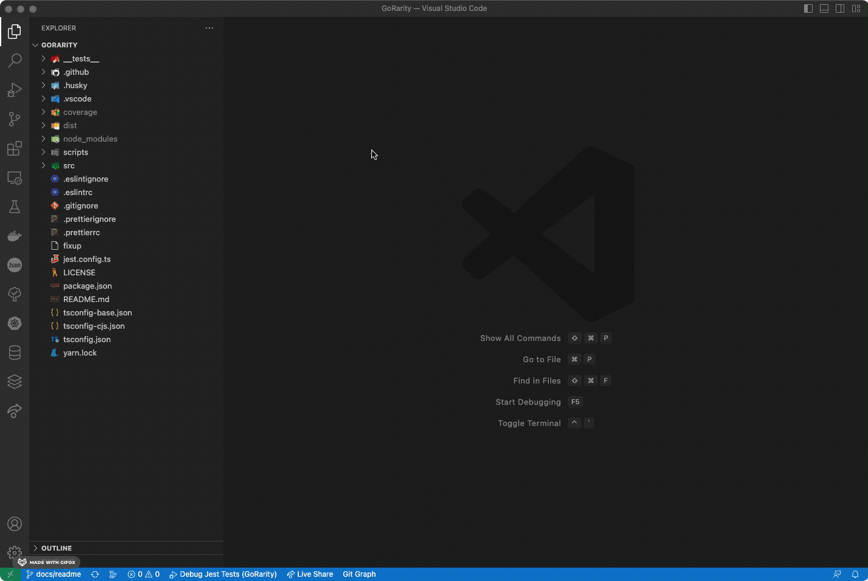868x581 pixels.
Task: Open the .eslintignore file
Action: coord(126,179)
